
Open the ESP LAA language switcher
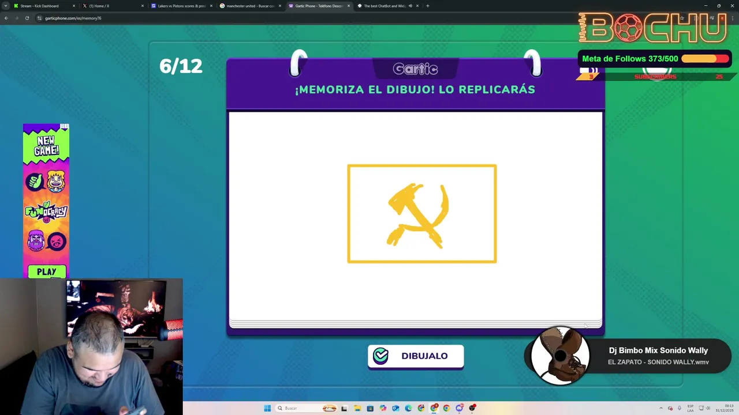pyautogui.click(x=691, y=408)
